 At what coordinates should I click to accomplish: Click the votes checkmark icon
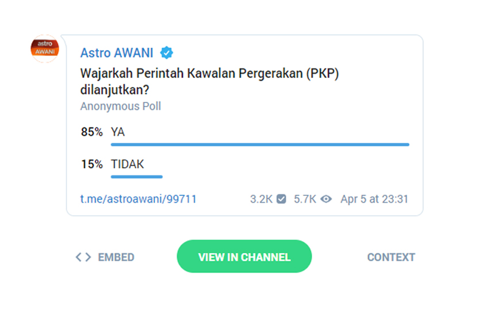(x=281, y=199)
